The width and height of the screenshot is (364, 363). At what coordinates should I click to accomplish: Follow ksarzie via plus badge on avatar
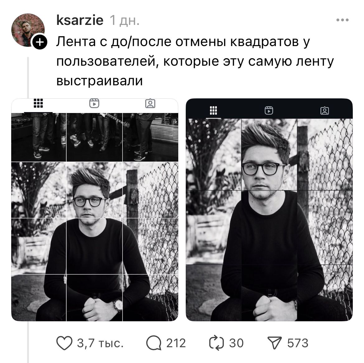click(x=40, y=42)
